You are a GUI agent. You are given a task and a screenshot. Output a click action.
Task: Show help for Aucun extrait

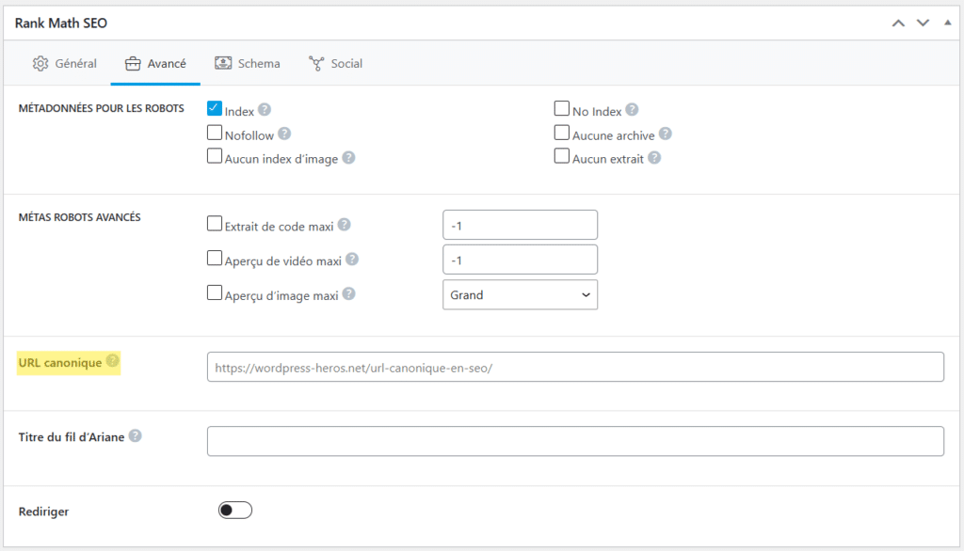pyautogui.click(x=654, y=157)
